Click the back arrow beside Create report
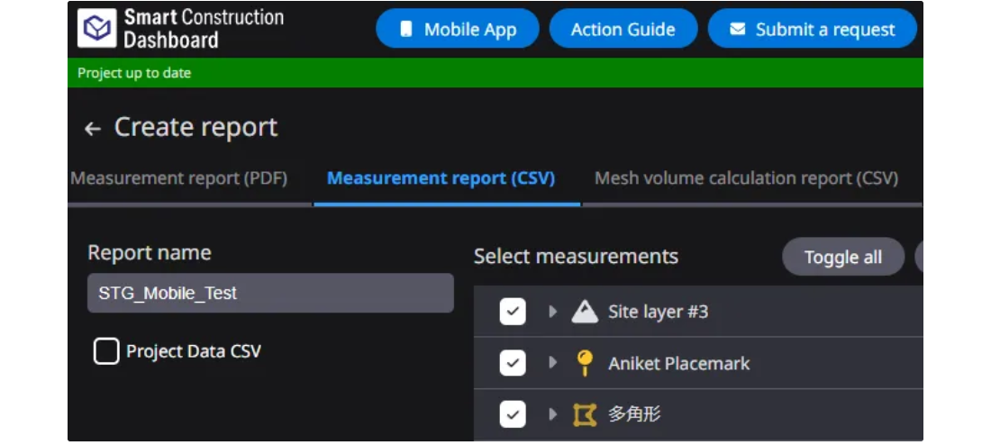 tap(92, 129)
